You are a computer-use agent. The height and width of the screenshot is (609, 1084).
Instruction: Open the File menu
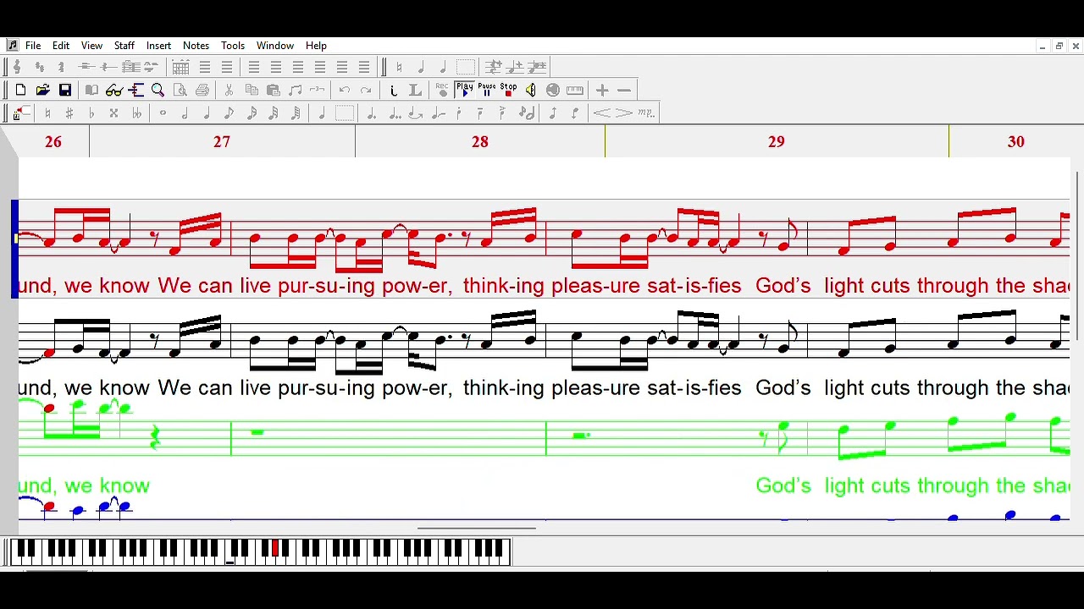tap(33, 46)
